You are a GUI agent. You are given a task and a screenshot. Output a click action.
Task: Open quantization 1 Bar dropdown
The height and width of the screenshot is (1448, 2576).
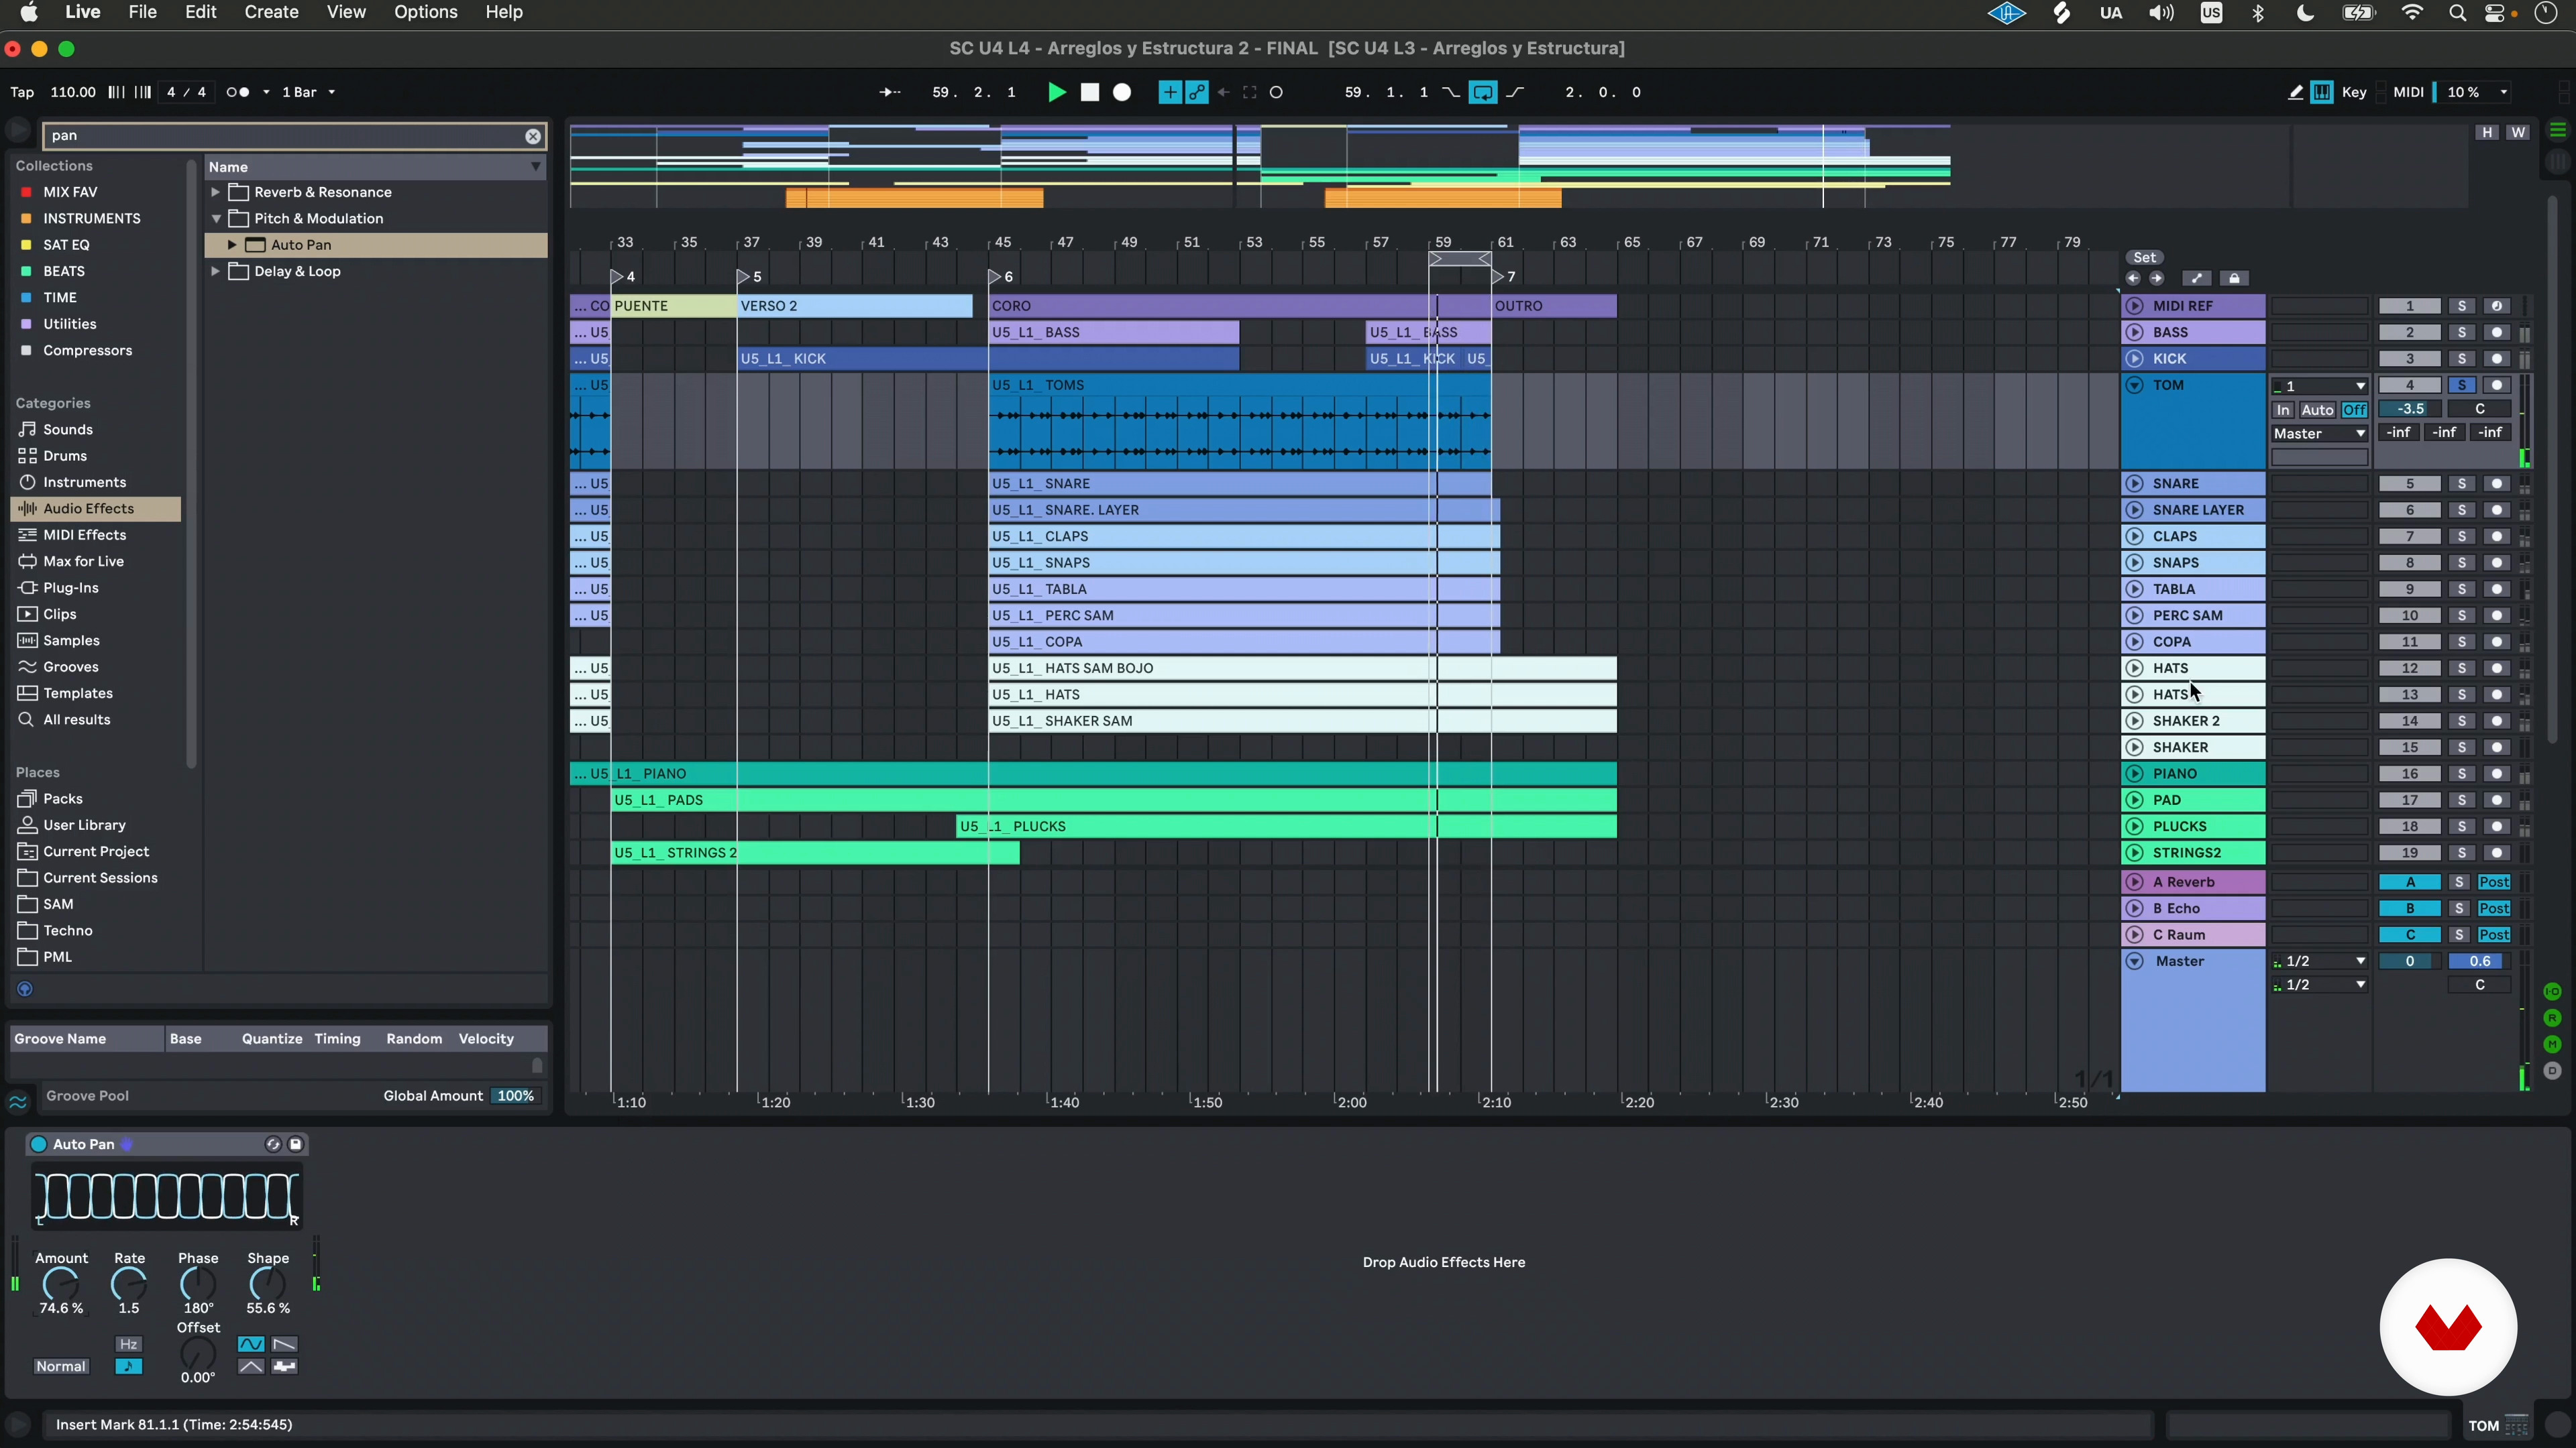(x=308, y=92)
